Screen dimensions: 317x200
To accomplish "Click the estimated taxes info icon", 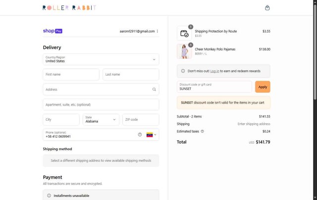I will (x=202, y=131).
